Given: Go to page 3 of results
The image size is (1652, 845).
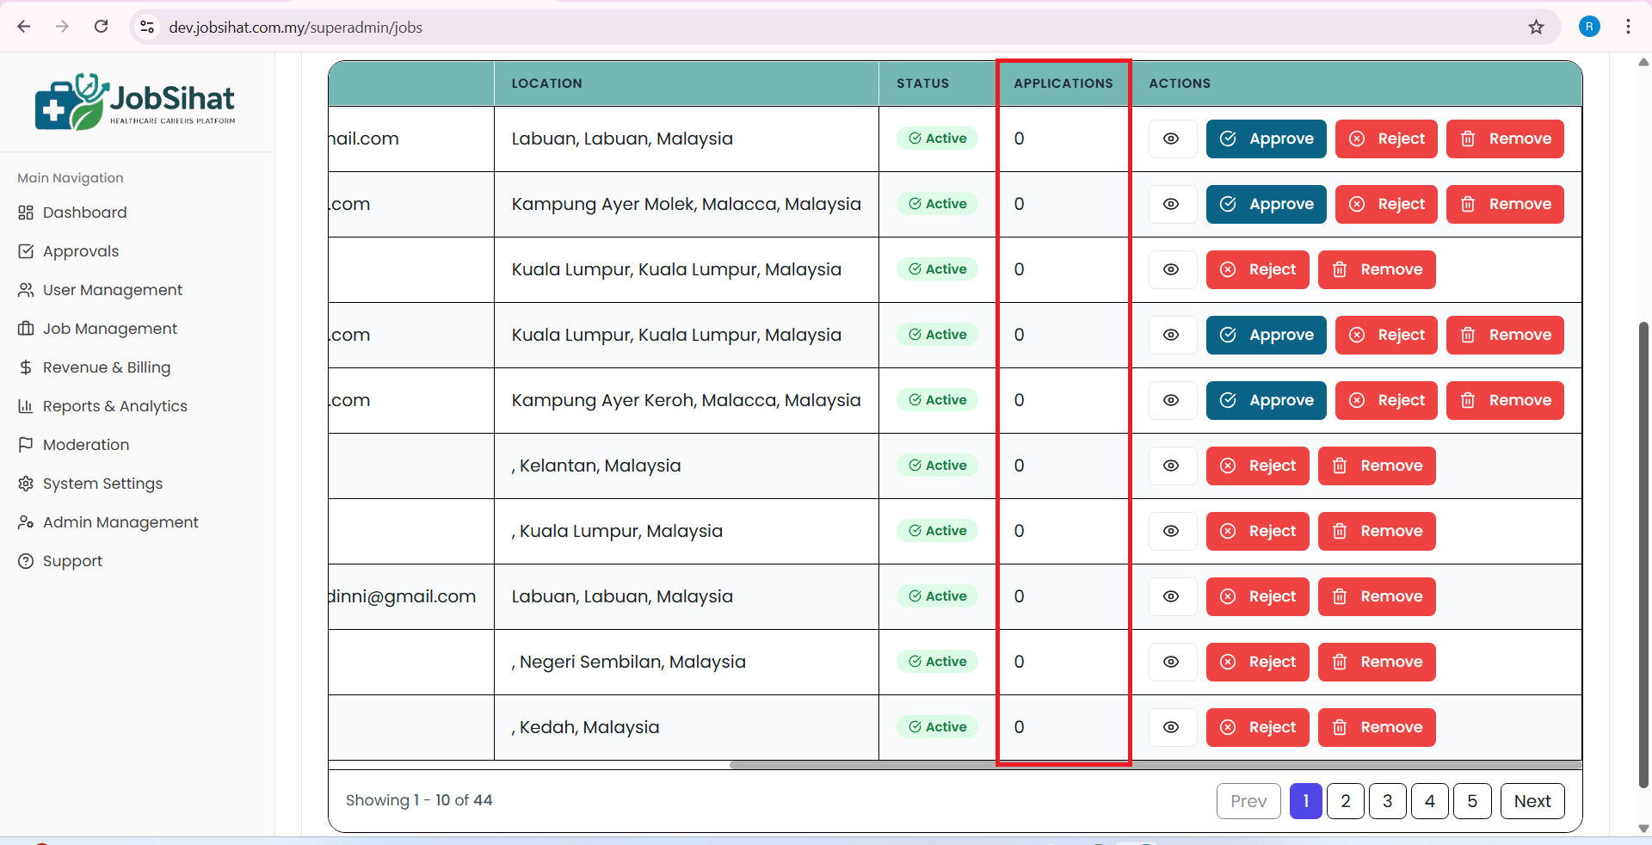Looking at the screenshot, I should point(1387,801).
